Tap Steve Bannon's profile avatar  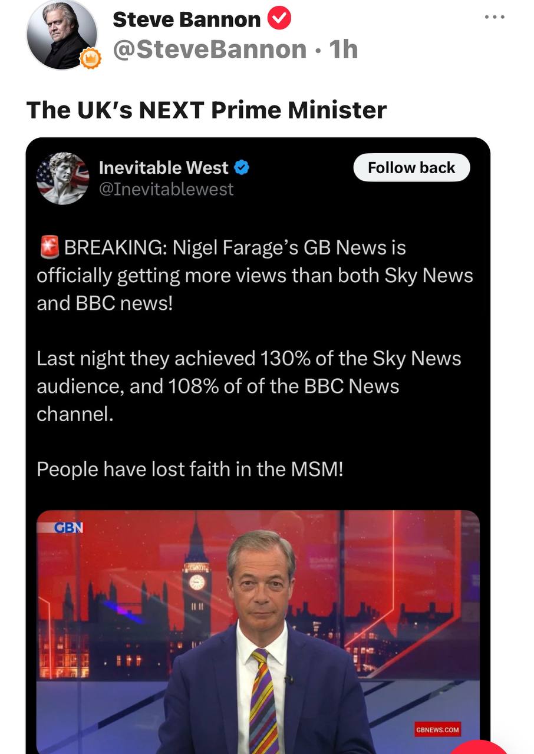click(x=61, y=34)
